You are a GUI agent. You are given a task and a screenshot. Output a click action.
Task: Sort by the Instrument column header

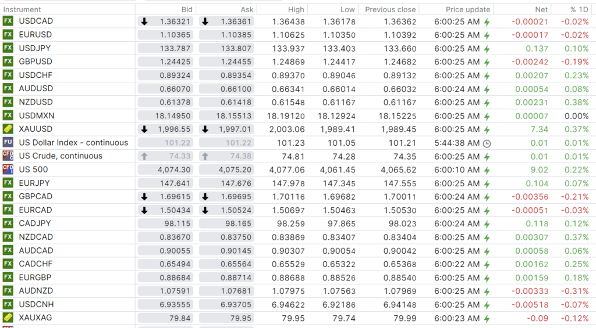click(x=22, y=9)
